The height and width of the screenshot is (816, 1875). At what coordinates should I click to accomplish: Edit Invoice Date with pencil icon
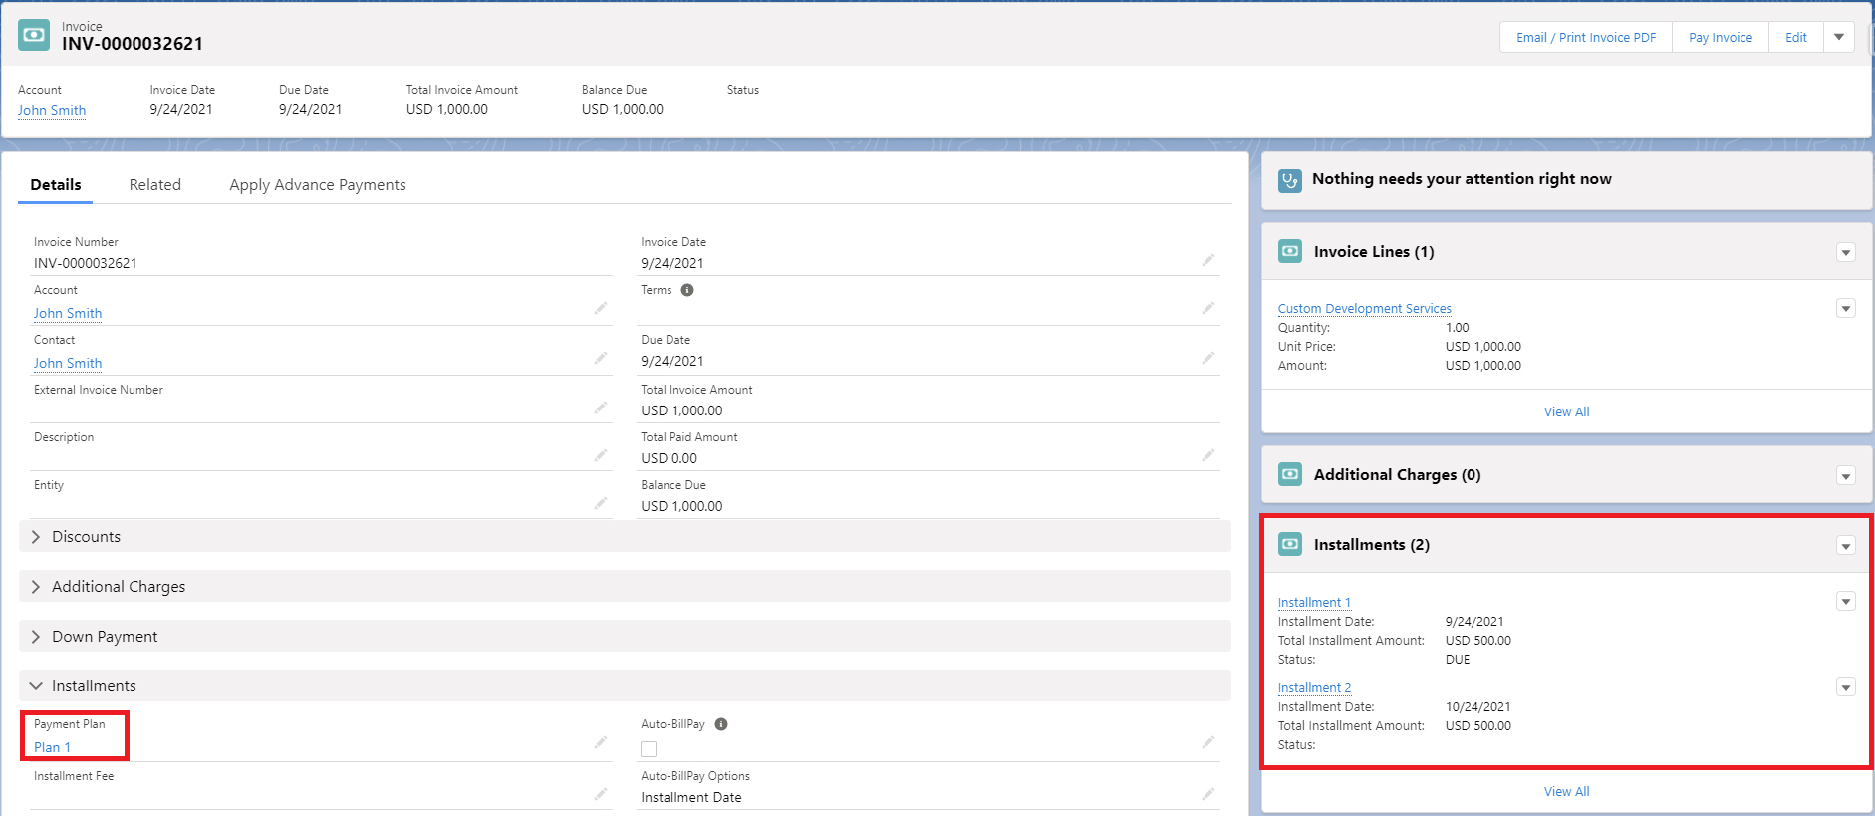point(1207,260)
